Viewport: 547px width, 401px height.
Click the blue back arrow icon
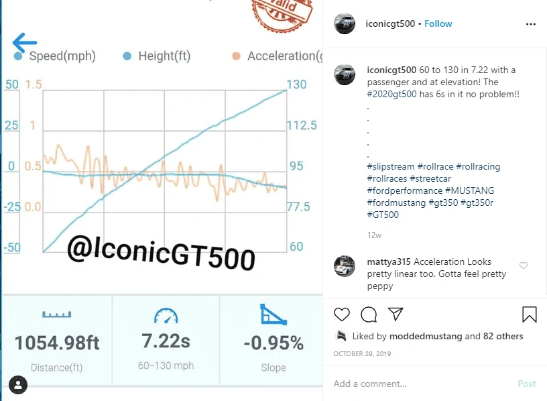coord(24,42)
